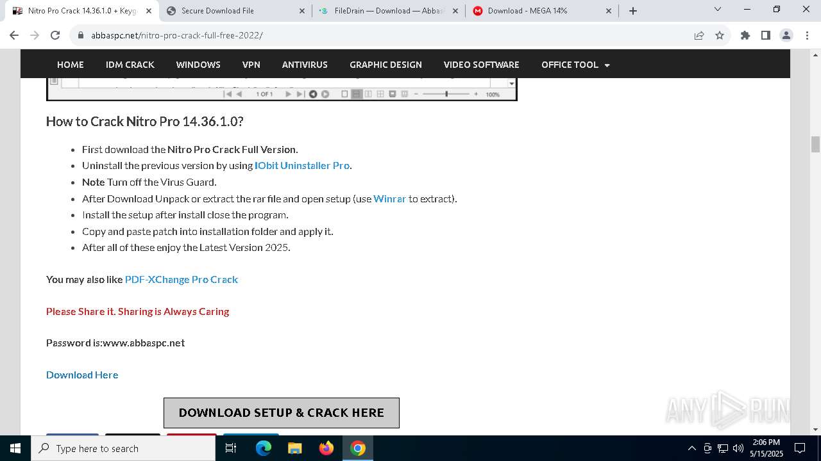Open VIDEO SOFTWARE category
This screenshot has height=461, width=821.
click(482, 65)
